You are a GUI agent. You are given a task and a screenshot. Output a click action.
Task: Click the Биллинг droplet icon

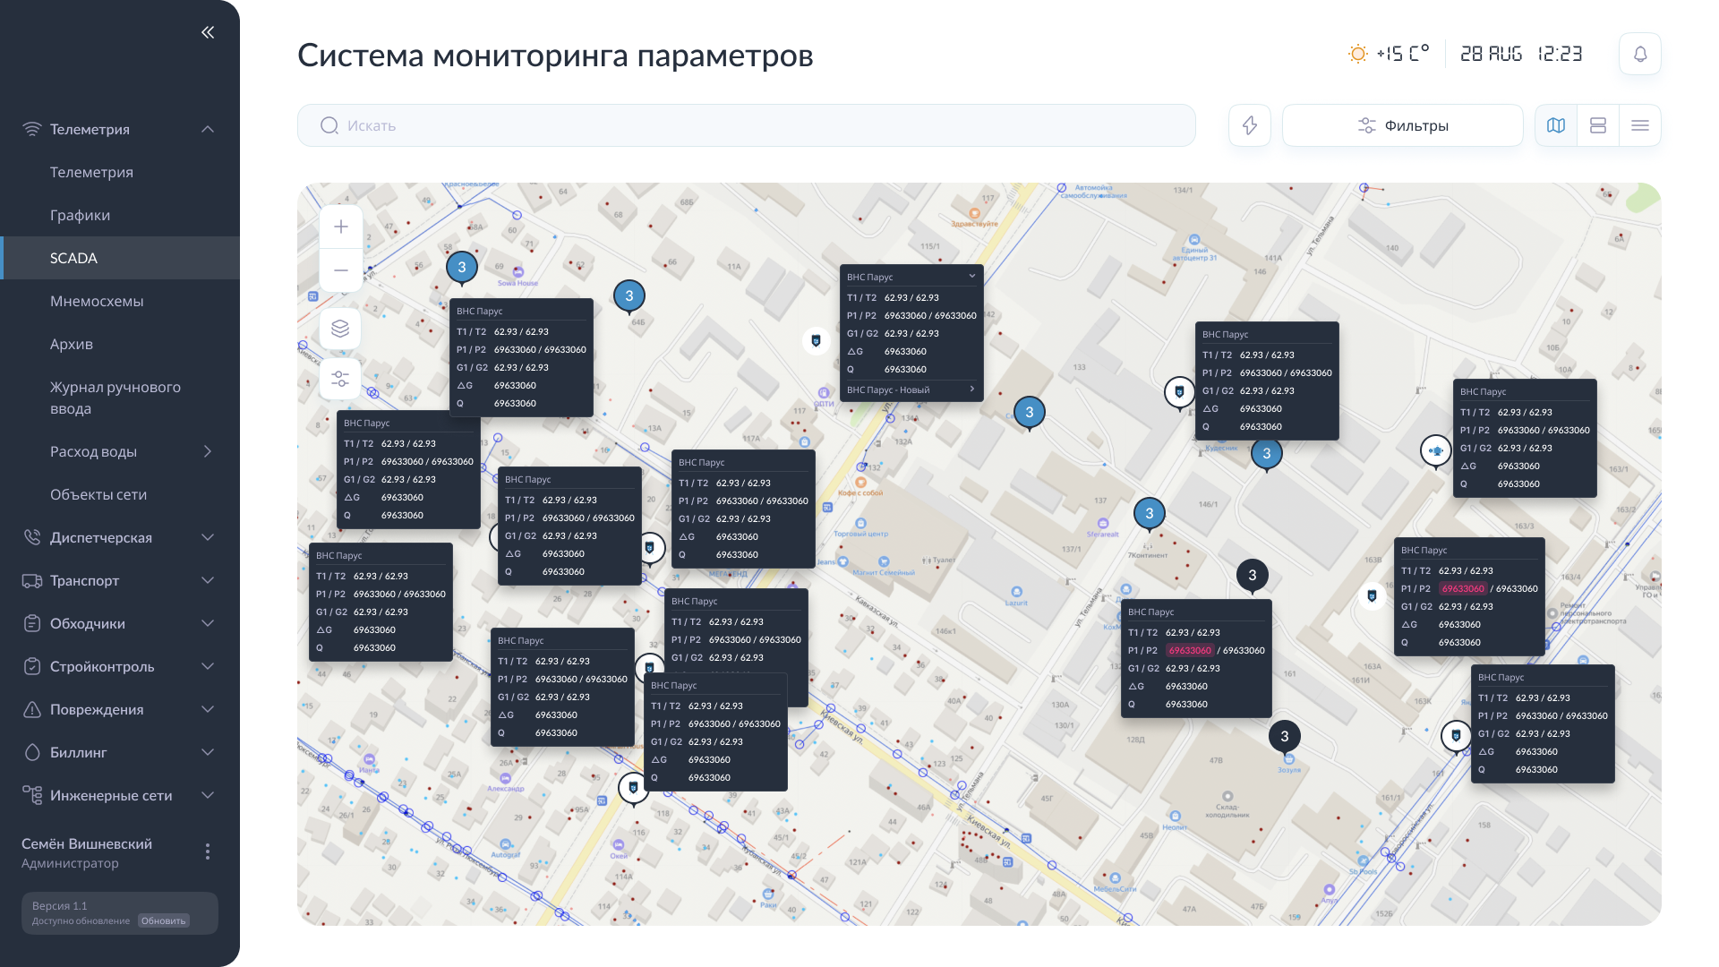pyautogui.click(x=32, y=752)
